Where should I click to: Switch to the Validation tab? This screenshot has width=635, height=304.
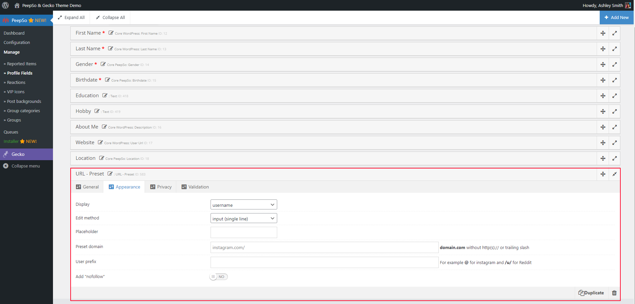[x=195, y=187]
